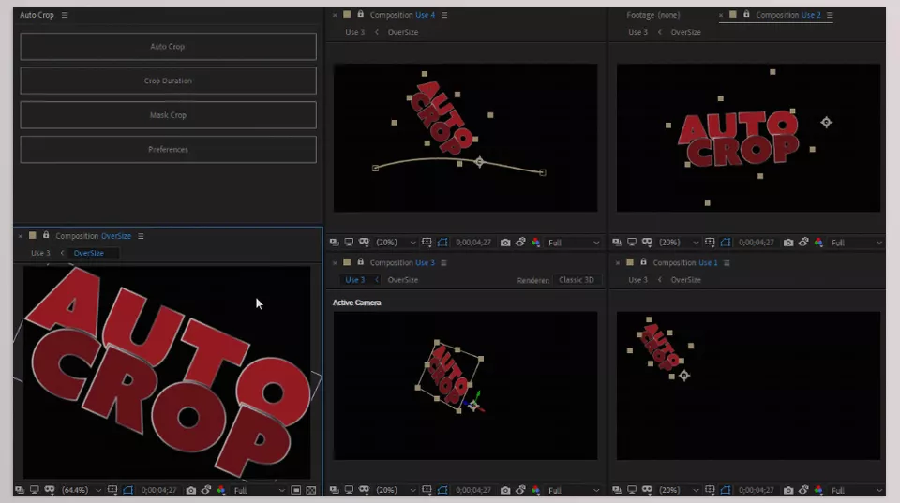Open the Auto Crop Preferences button
The image size is (900, 503).
tap(168, 150)
